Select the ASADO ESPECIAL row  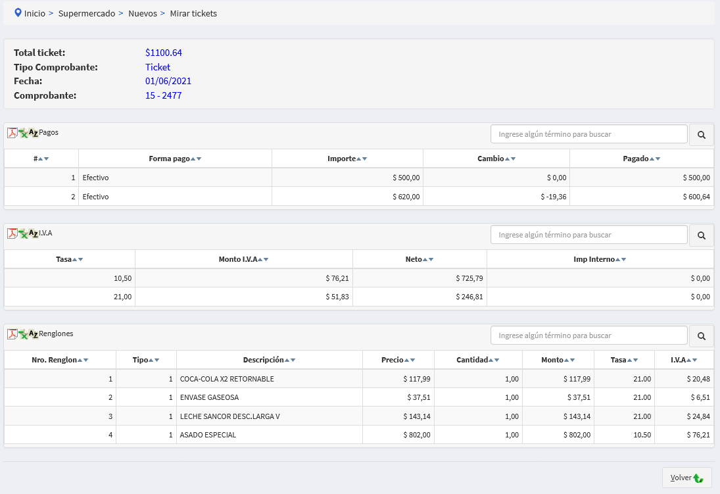pos(208,435)
